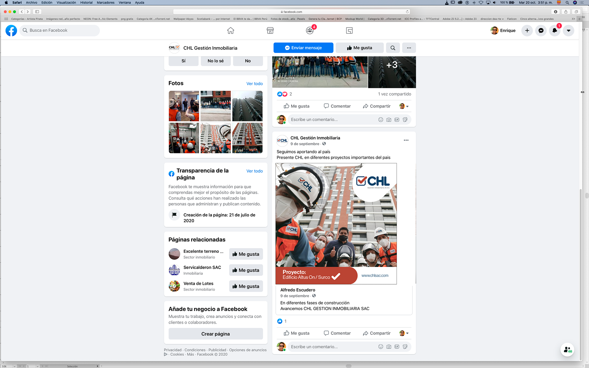Insert a GIF in the bottom comment box
Viewport: 589px width, 368px height.
pyautogui.click(x=397, y=347)
